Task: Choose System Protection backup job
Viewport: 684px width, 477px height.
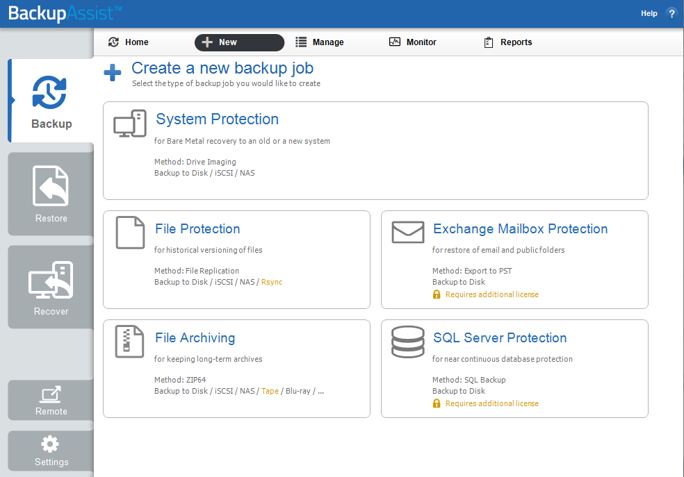Action: (x=375, y=151)
